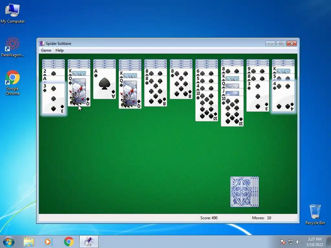Screen dimensions: 331x248
Task: Select the 3 of spades below the 9 and 8
Action: (x=258, y=96)
